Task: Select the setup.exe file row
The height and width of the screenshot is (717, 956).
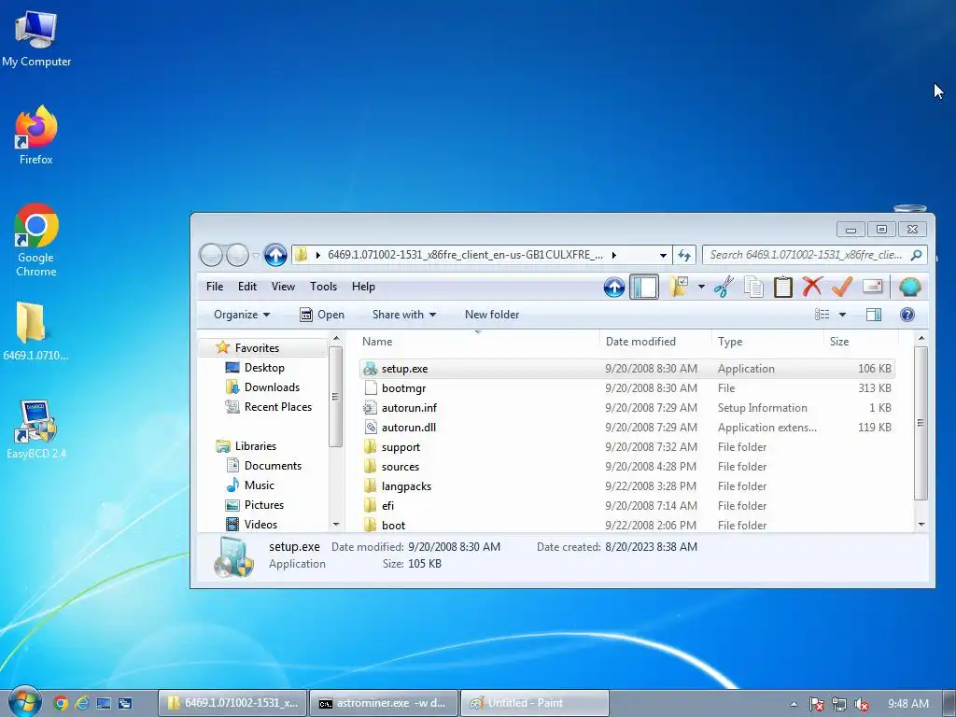Action: [626, 369]
